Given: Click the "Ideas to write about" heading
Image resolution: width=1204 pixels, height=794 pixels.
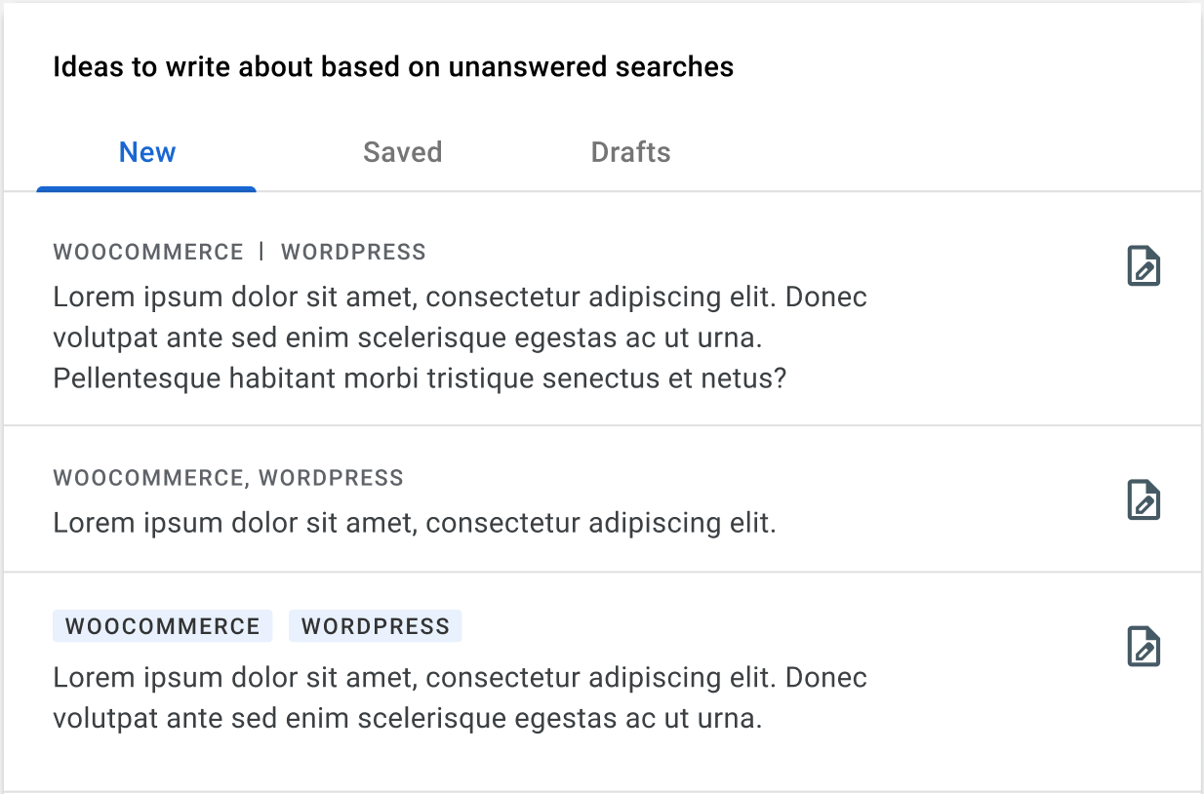Looking at the screenshot, I should point(393,67).
